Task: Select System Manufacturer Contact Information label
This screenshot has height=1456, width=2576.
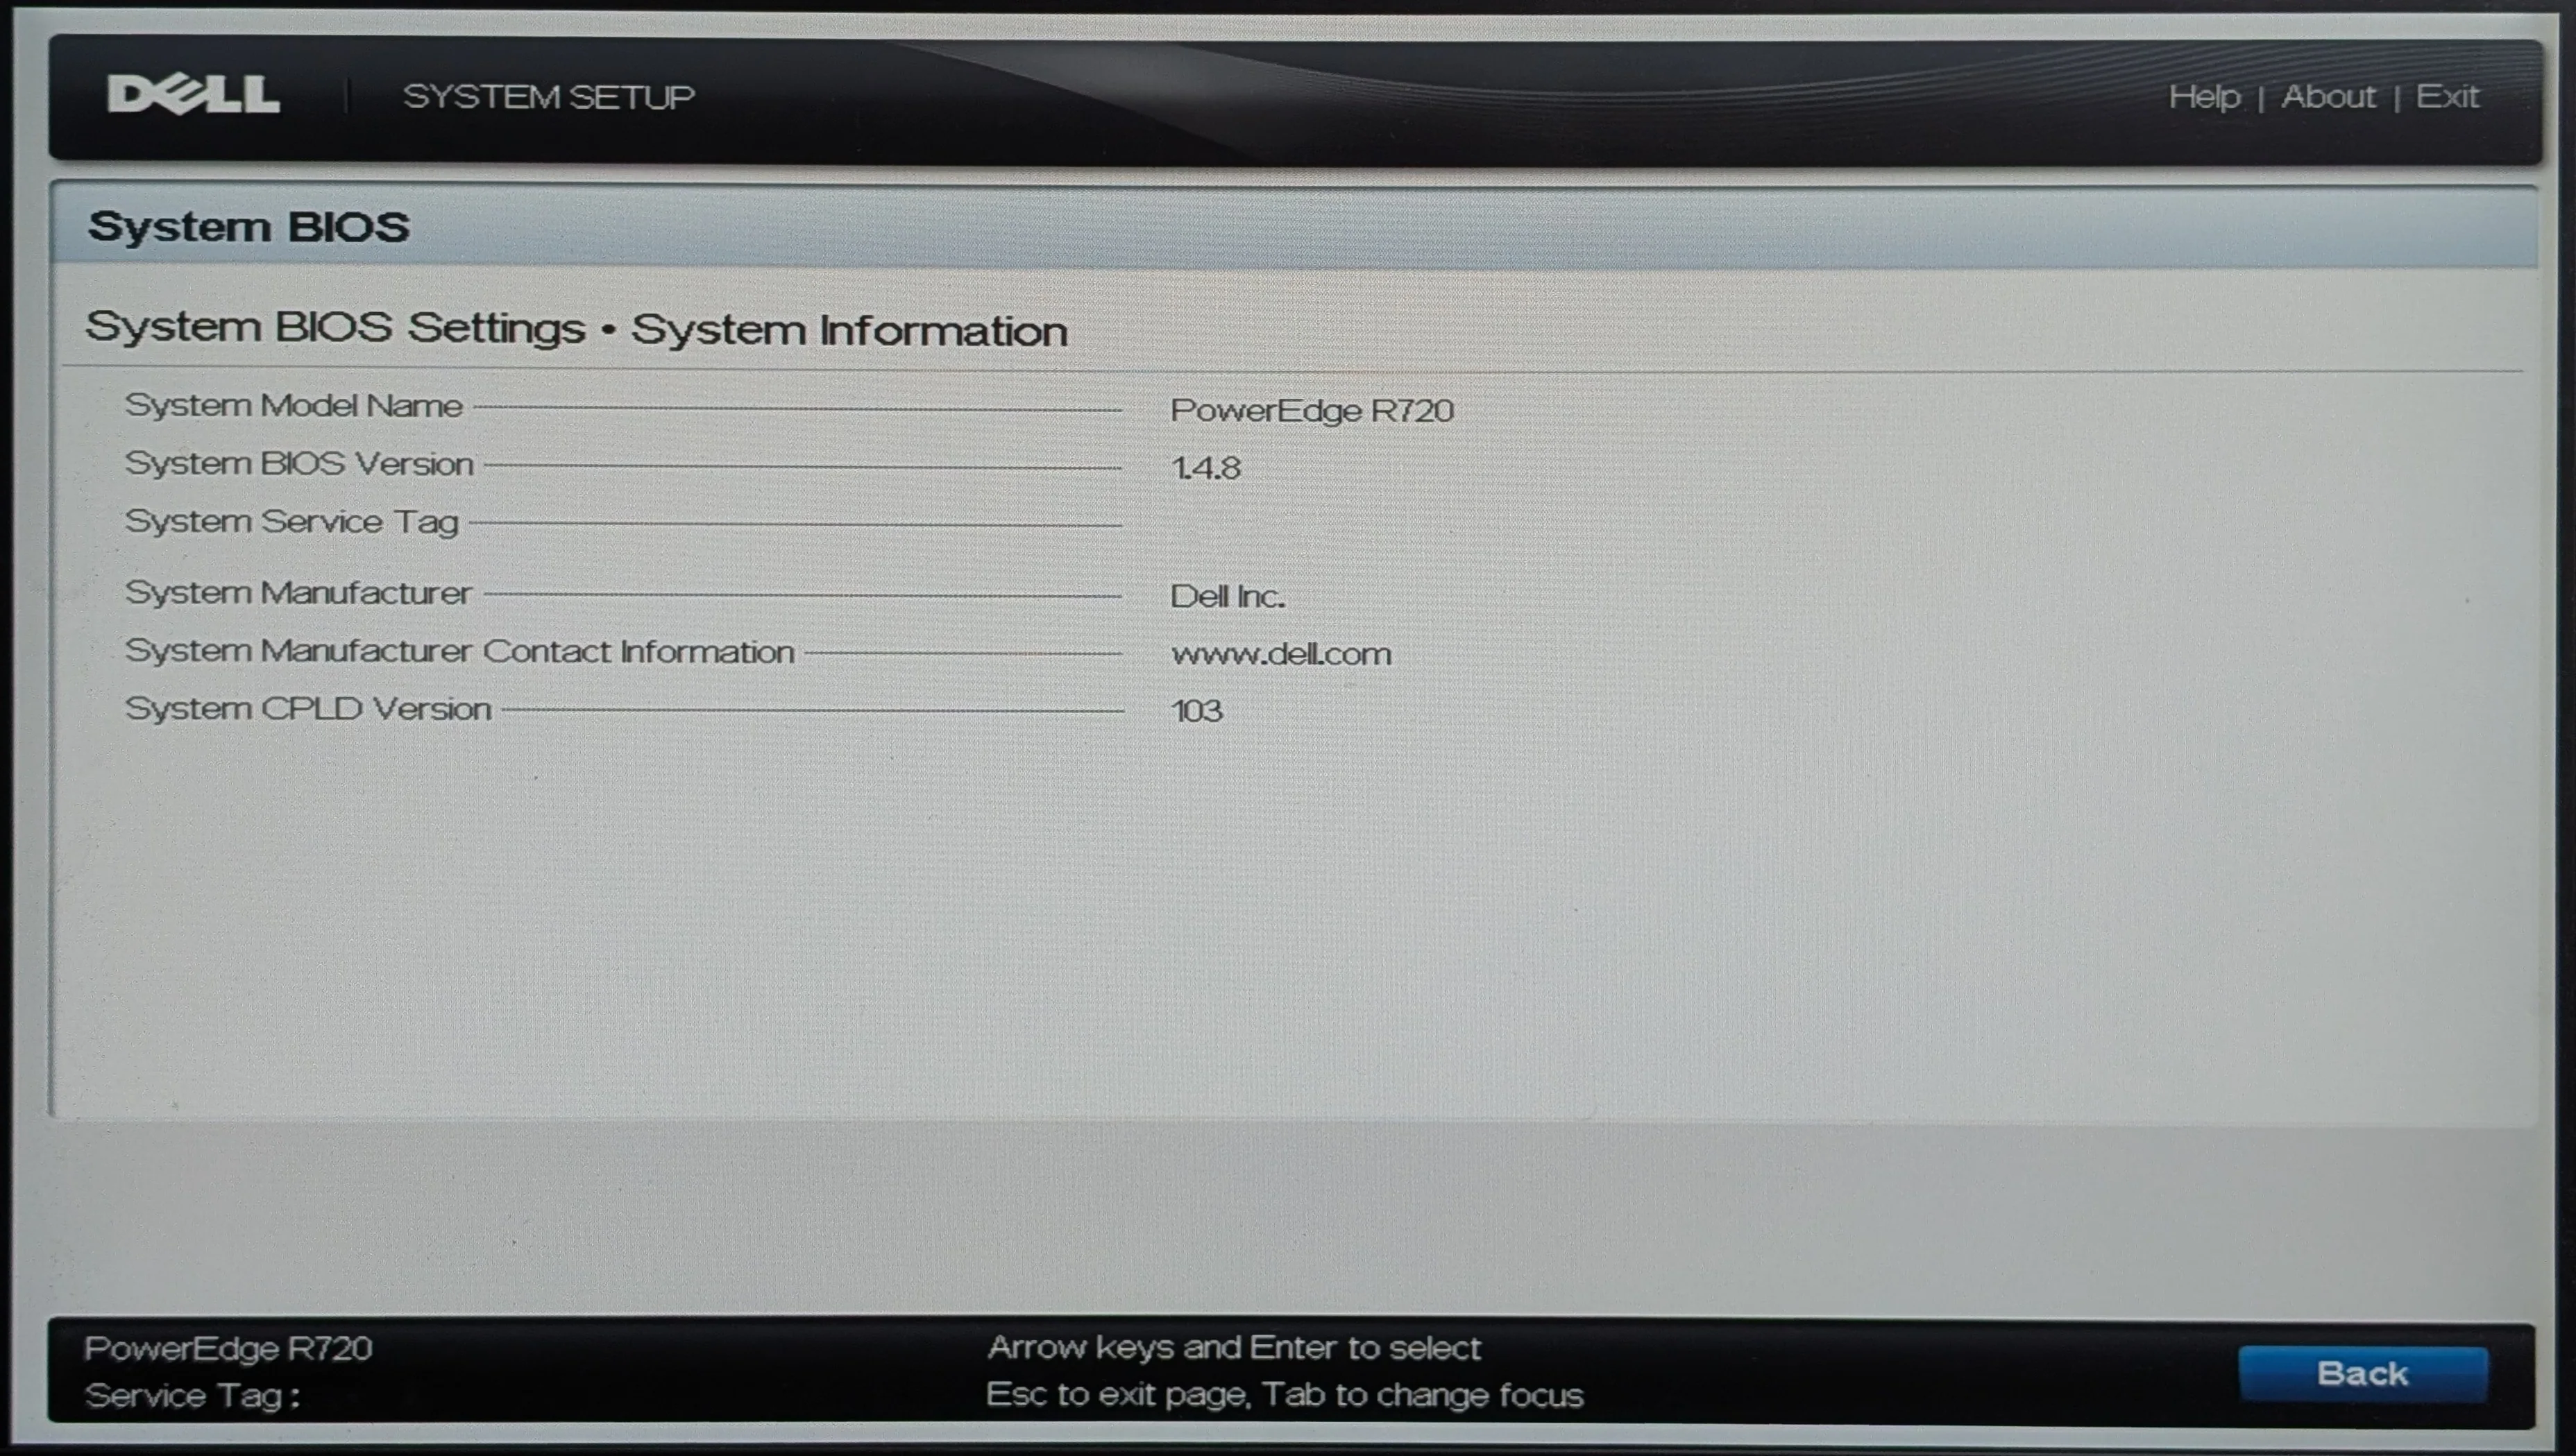Action: [459, 651]
